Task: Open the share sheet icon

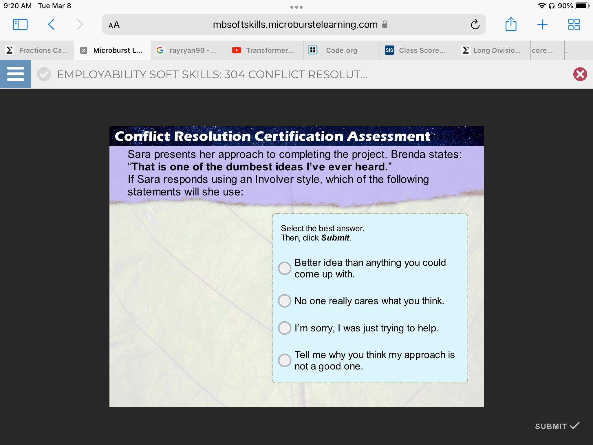Action: coord(511,24)
